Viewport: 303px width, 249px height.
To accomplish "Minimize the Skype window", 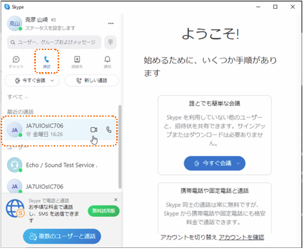I will click(258, 7).
